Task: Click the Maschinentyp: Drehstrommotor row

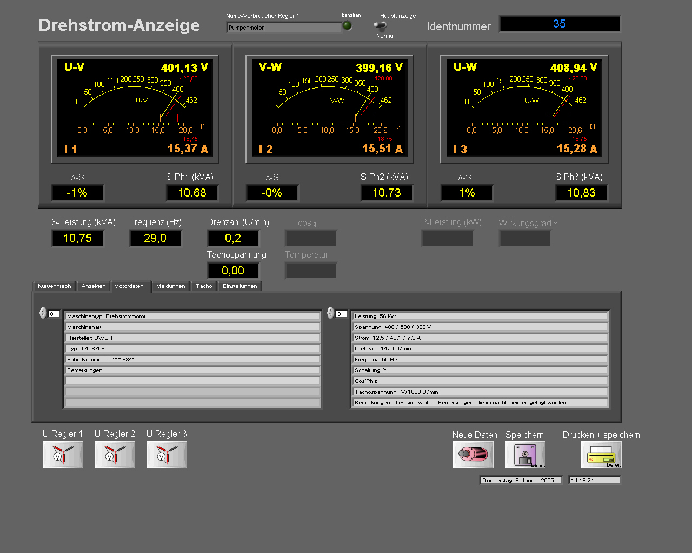Action: tap(192, 316)
